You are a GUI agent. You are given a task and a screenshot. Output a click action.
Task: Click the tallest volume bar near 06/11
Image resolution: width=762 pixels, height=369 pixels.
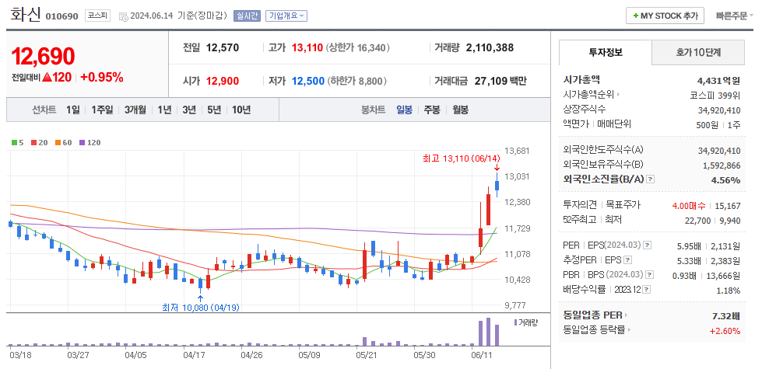[x=488, y=332]
